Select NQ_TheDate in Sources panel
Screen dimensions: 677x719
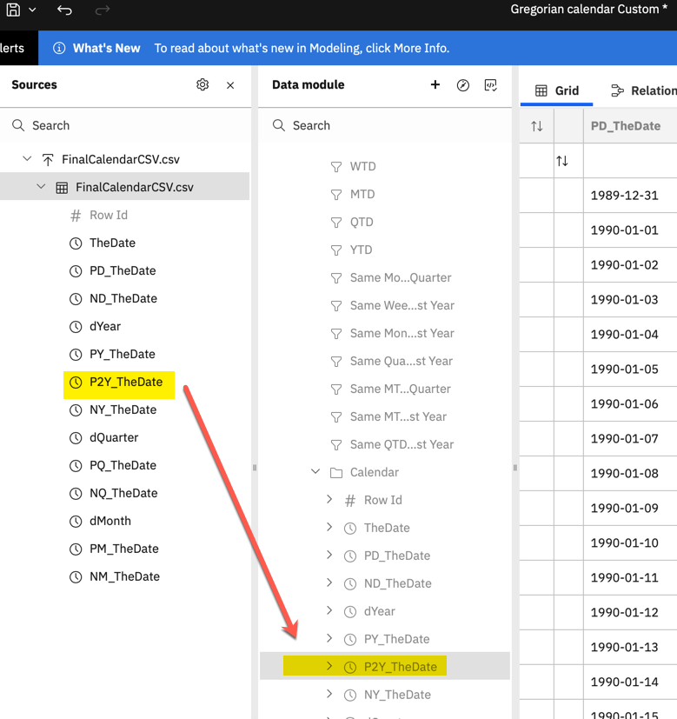123,494
